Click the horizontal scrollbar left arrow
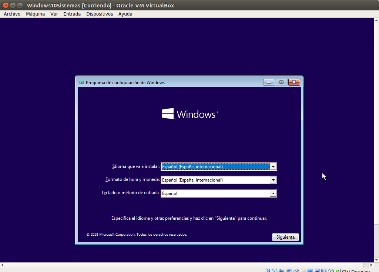Image resolution: width=379 pixels, height=272 pixels. 2,265
